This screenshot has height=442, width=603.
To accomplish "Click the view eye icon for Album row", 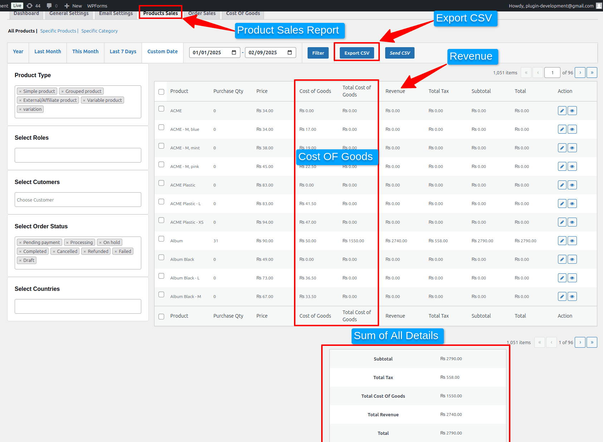I will 572,241.
